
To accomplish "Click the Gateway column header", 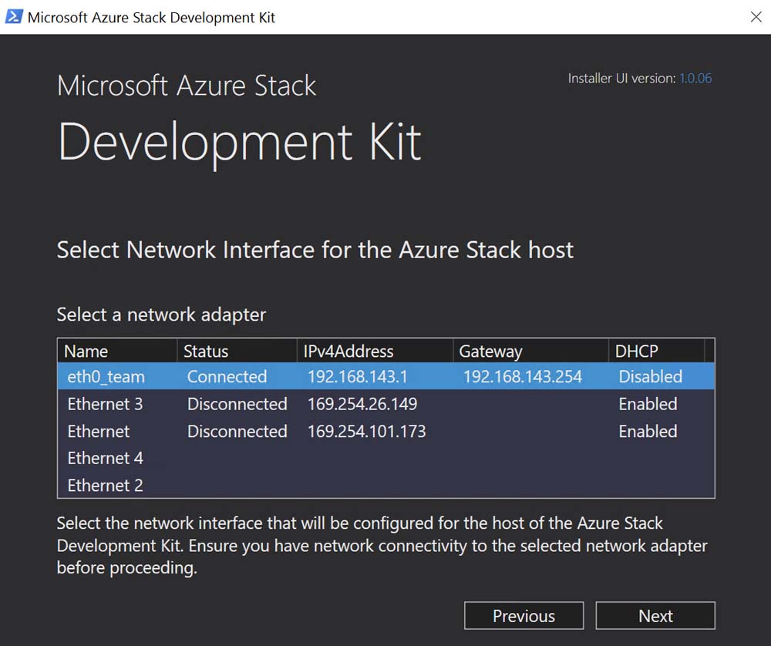I will (x=490, y=352).
